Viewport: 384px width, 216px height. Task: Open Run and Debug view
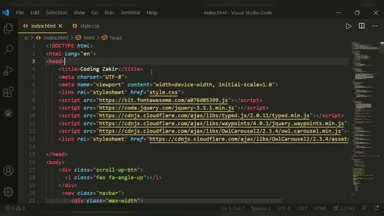pyautogui.click(x=8, y=71)
